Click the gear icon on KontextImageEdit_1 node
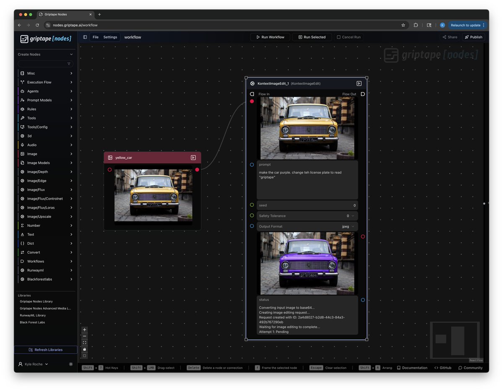 click(253, 83)
